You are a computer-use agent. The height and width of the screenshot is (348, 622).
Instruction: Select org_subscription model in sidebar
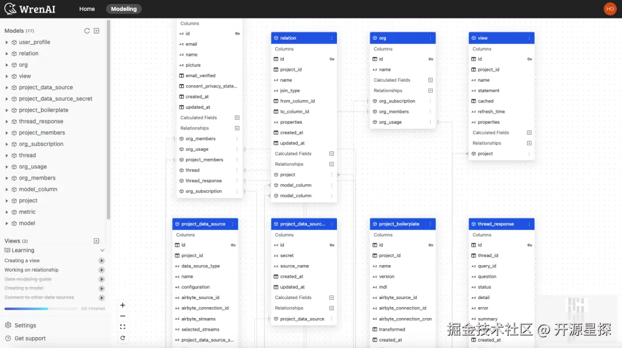click(41, 144)
